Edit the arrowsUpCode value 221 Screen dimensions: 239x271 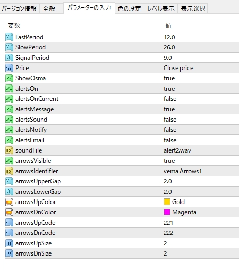[168, 223]
